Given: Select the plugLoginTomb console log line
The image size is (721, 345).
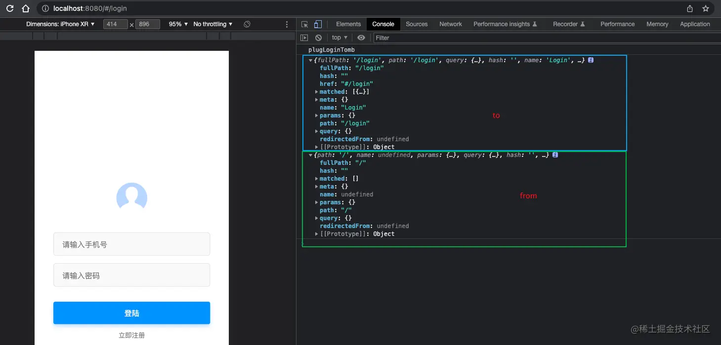Looking at the screenshot, I should click(332, 50).
